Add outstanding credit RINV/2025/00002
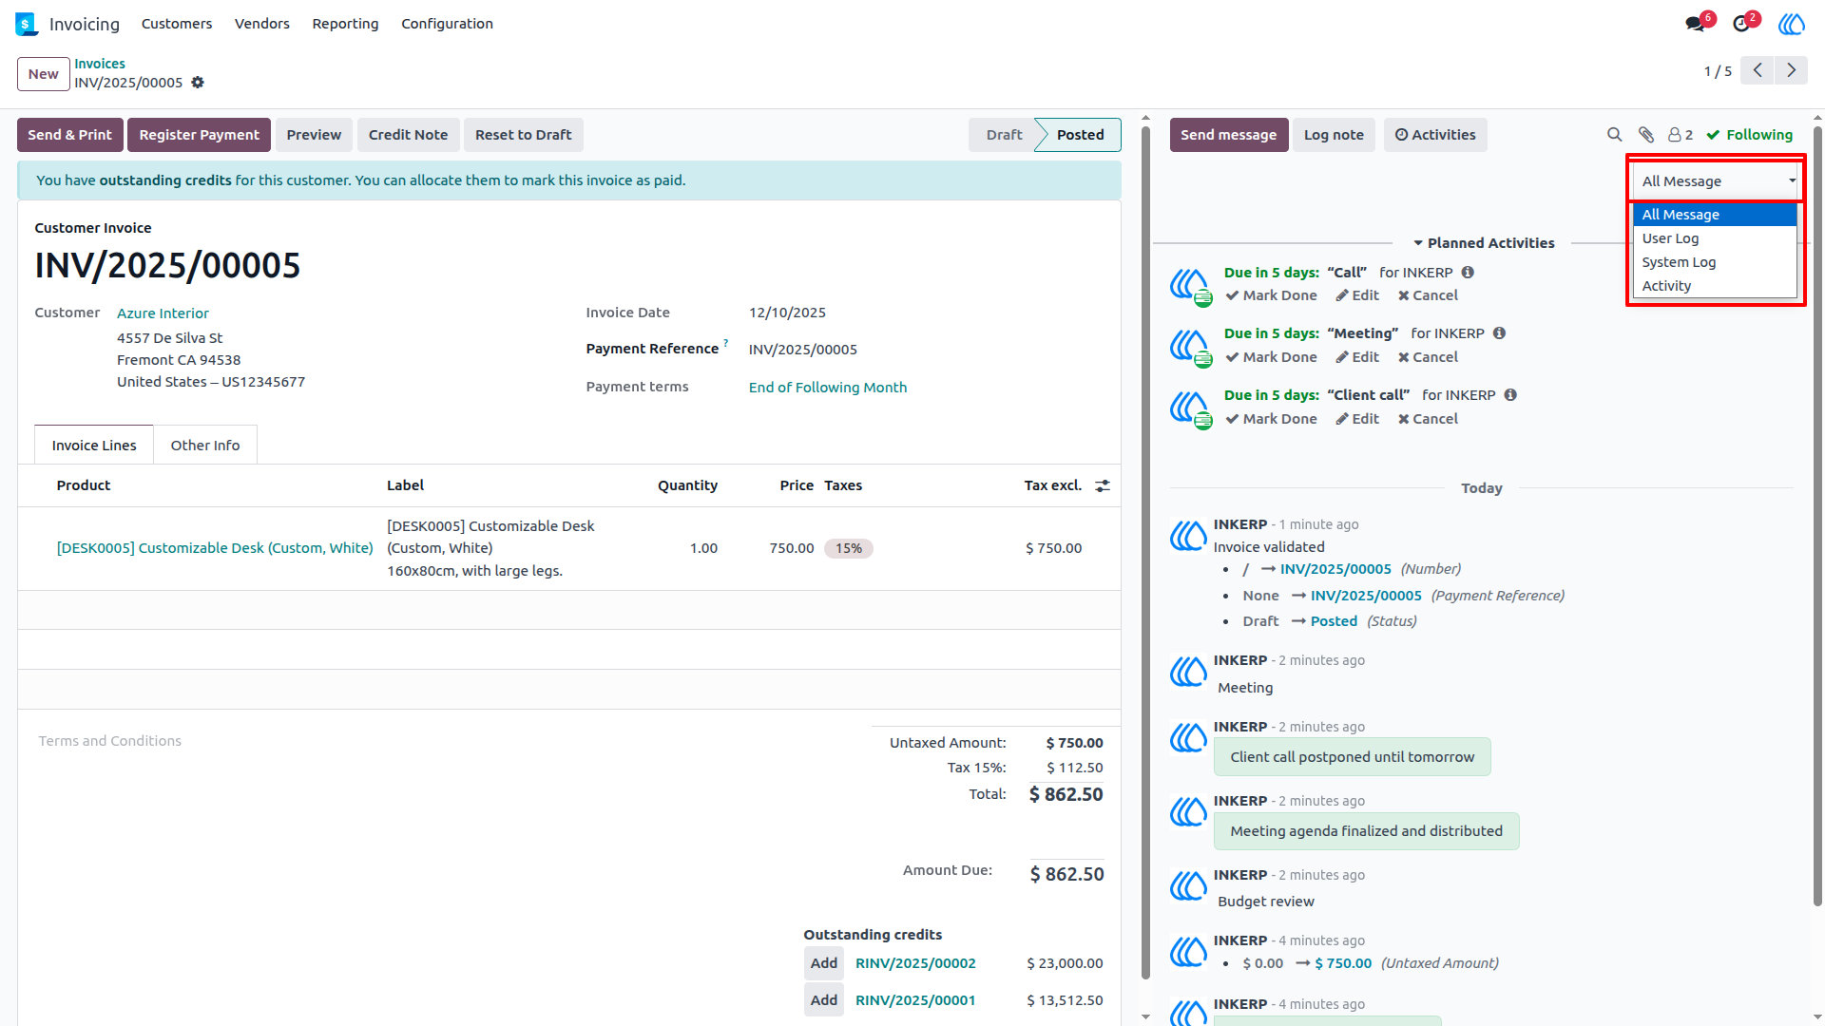This screenshot has height=1026, width=1825. point(823,963)
